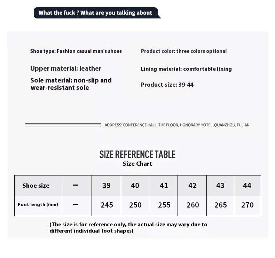Click the address line mentioning Quanzhou, Fujian

tap(177, 125)
